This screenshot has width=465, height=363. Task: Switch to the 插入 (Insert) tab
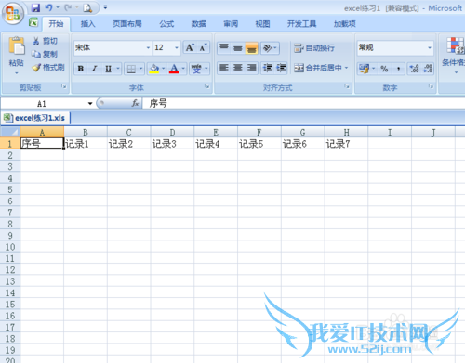click(x=87, y=24)
